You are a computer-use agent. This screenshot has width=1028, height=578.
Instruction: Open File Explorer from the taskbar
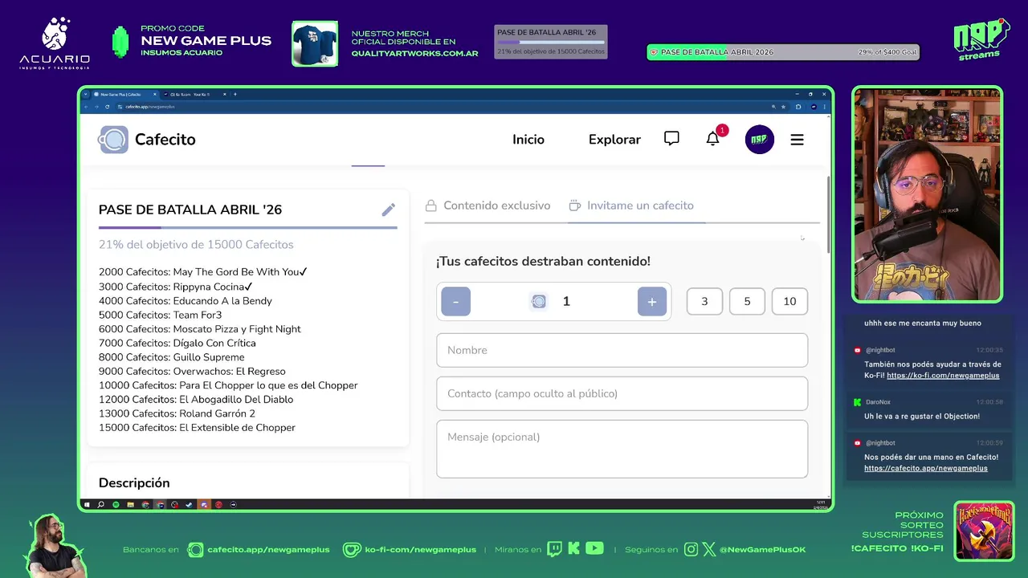coord(130,505)
